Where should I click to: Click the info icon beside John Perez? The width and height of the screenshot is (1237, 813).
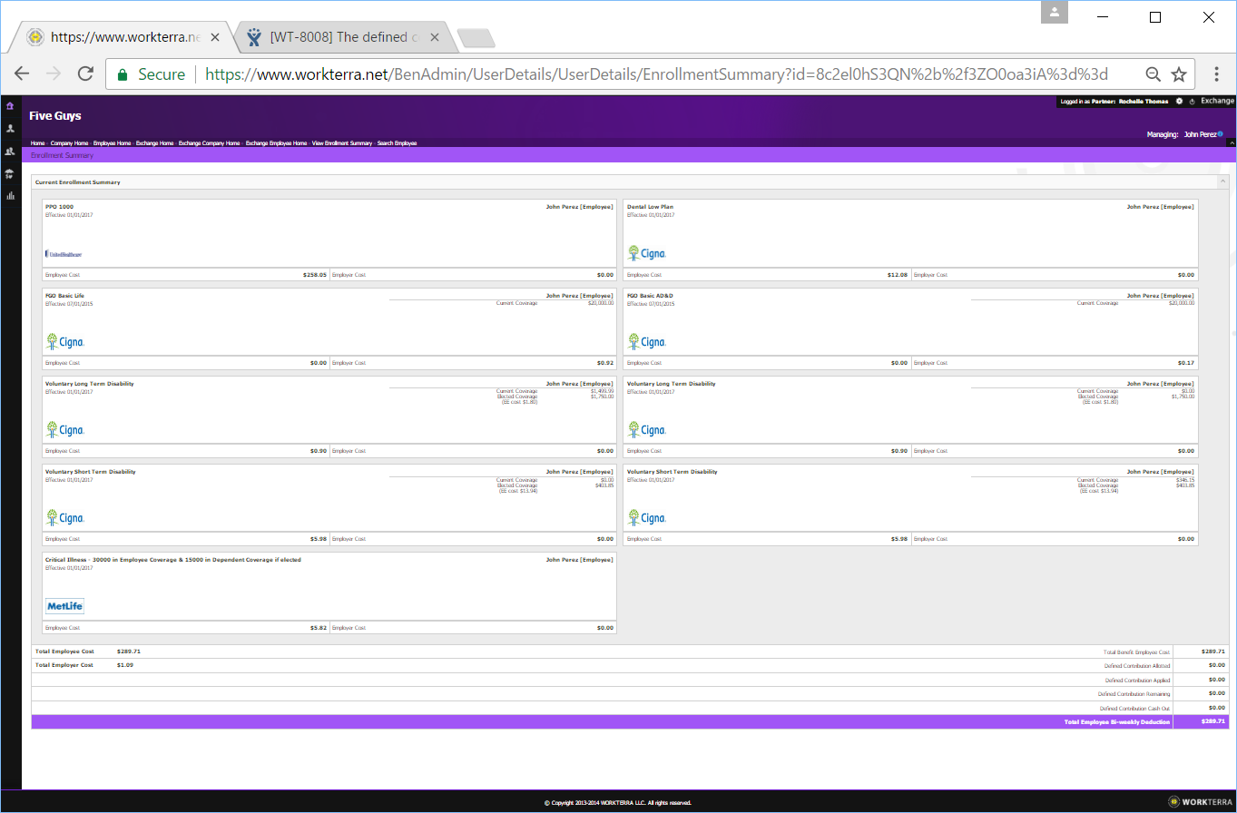tap(1220, 133)
